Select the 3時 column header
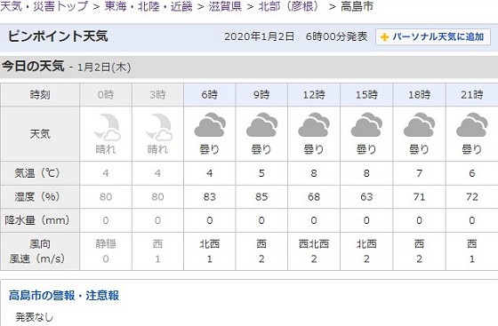 point(158,94)
